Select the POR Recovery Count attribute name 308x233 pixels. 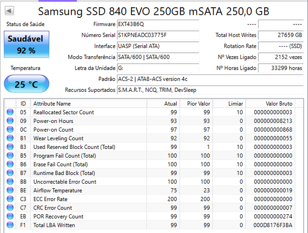click(x=58, y=216)
